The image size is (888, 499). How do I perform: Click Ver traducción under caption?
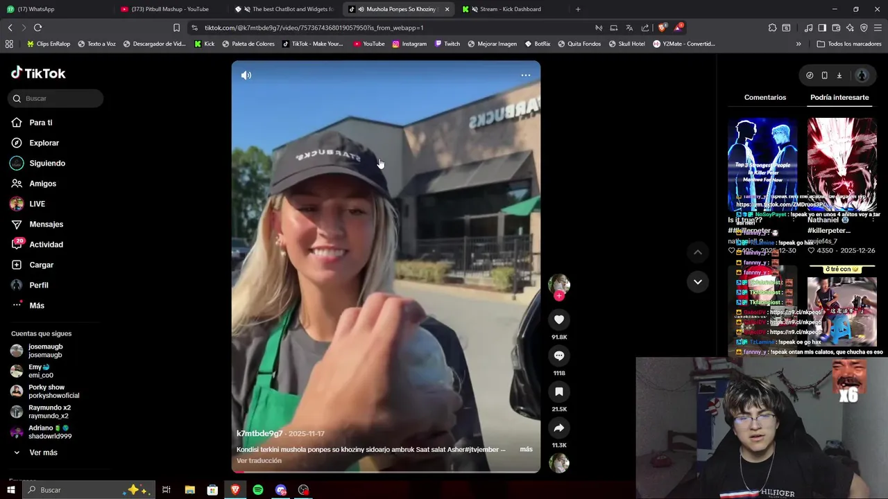pos(259,461)
